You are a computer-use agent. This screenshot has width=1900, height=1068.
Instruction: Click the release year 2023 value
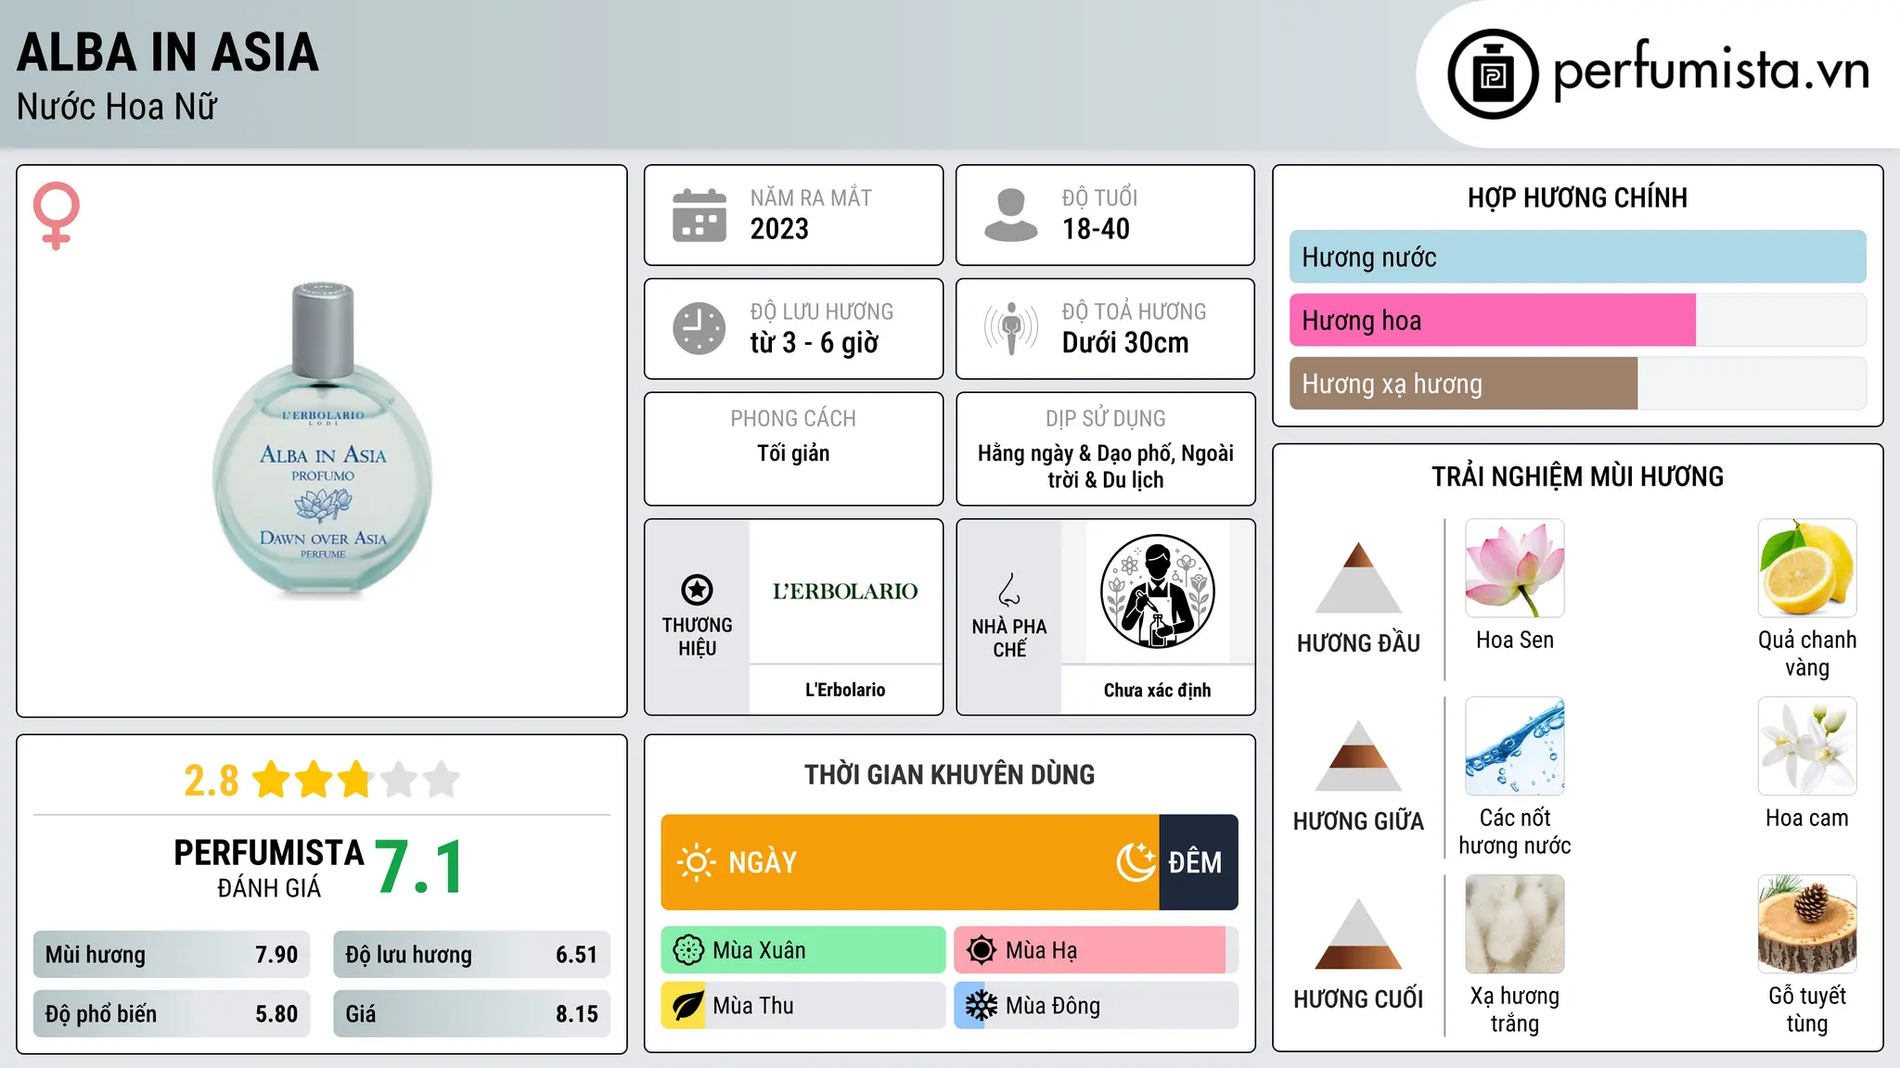tap(779, 229)
